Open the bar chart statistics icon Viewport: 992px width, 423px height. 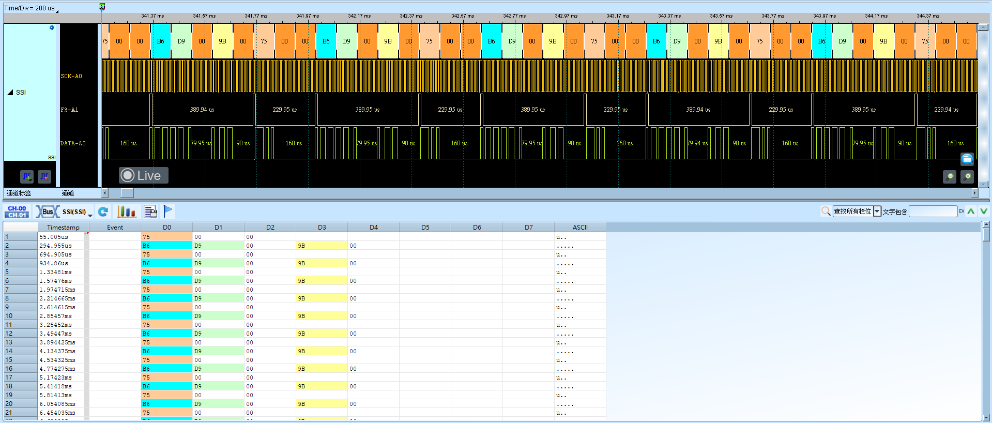pyautogui.click(x=127, y=211)
